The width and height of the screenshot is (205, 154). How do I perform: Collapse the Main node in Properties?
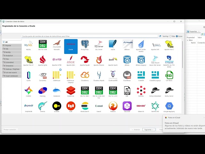click(x=187, y=40)
